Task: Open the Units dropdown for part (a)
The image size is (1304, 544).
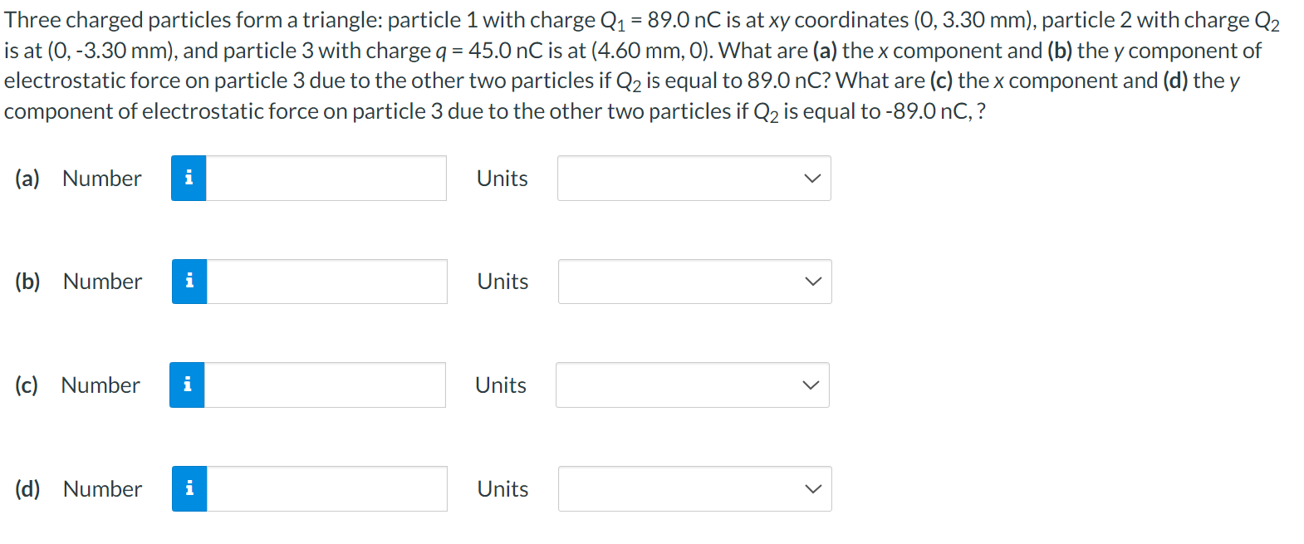Action: [x=694, y=178]
